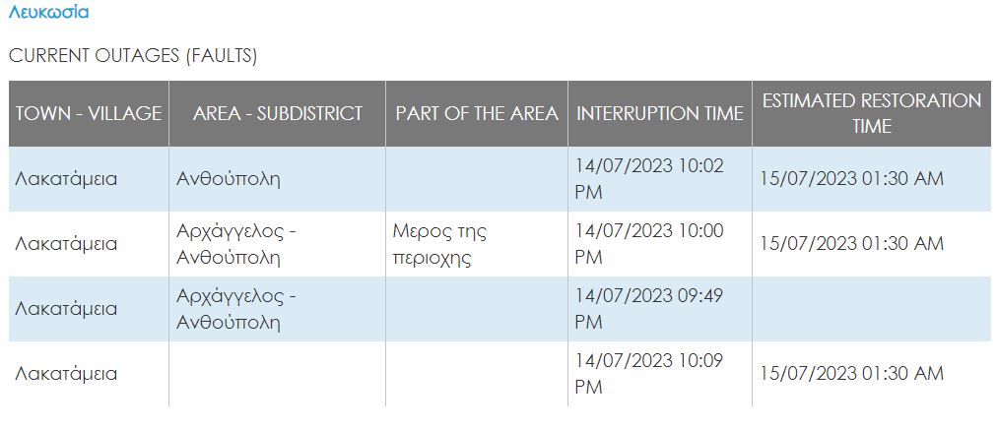Click the CURRENT OUTAGES (FAULTS) heading
Viewport: 998px width, 430px height.
coord(133,56)
